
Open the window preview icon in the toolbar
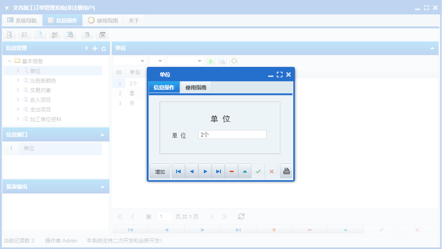(70, 35)
